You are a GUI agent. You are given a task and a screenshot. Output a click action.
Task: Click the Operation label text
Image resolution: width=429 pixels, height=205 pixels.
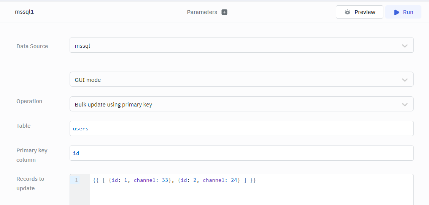tap(29, 101)
